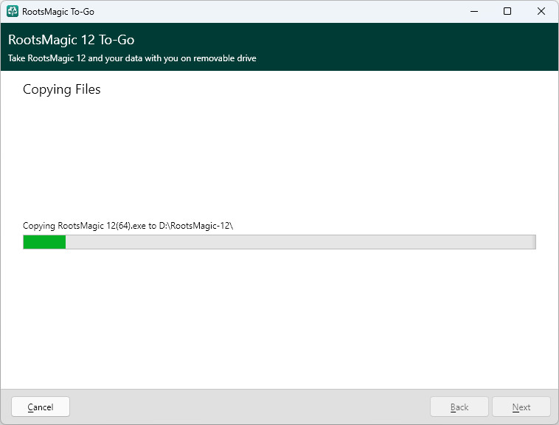The height and width of the screenshot is (425, 559).
Task: Click 'Take RootsMagic 12 and your data' subtitle
Action: [x=132, y=58]
